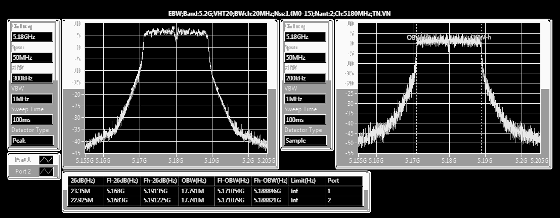Select the 5.171079G cell
The image size is (560, 218).
233,200
